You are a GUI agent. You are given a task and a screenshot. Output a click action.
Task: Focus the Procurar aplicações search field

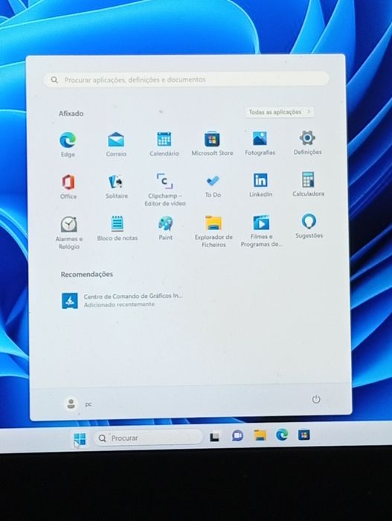click(x=186, y=80)
